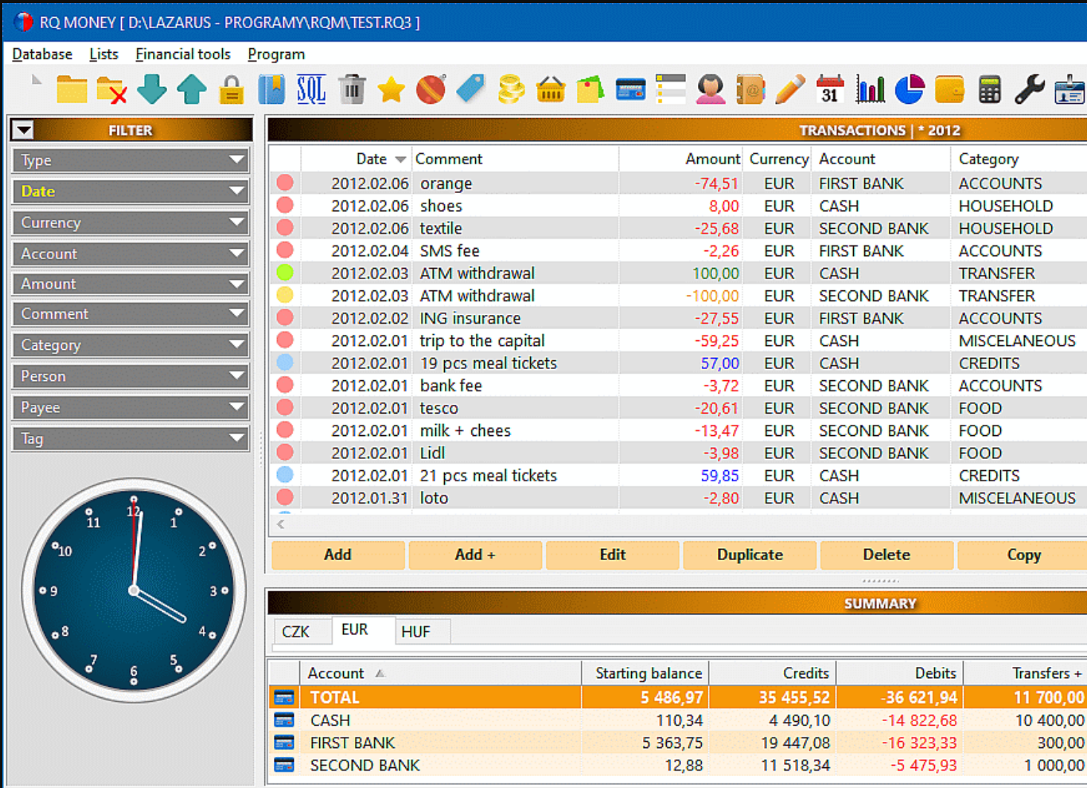Open the credit card manager

click(630, 89)
